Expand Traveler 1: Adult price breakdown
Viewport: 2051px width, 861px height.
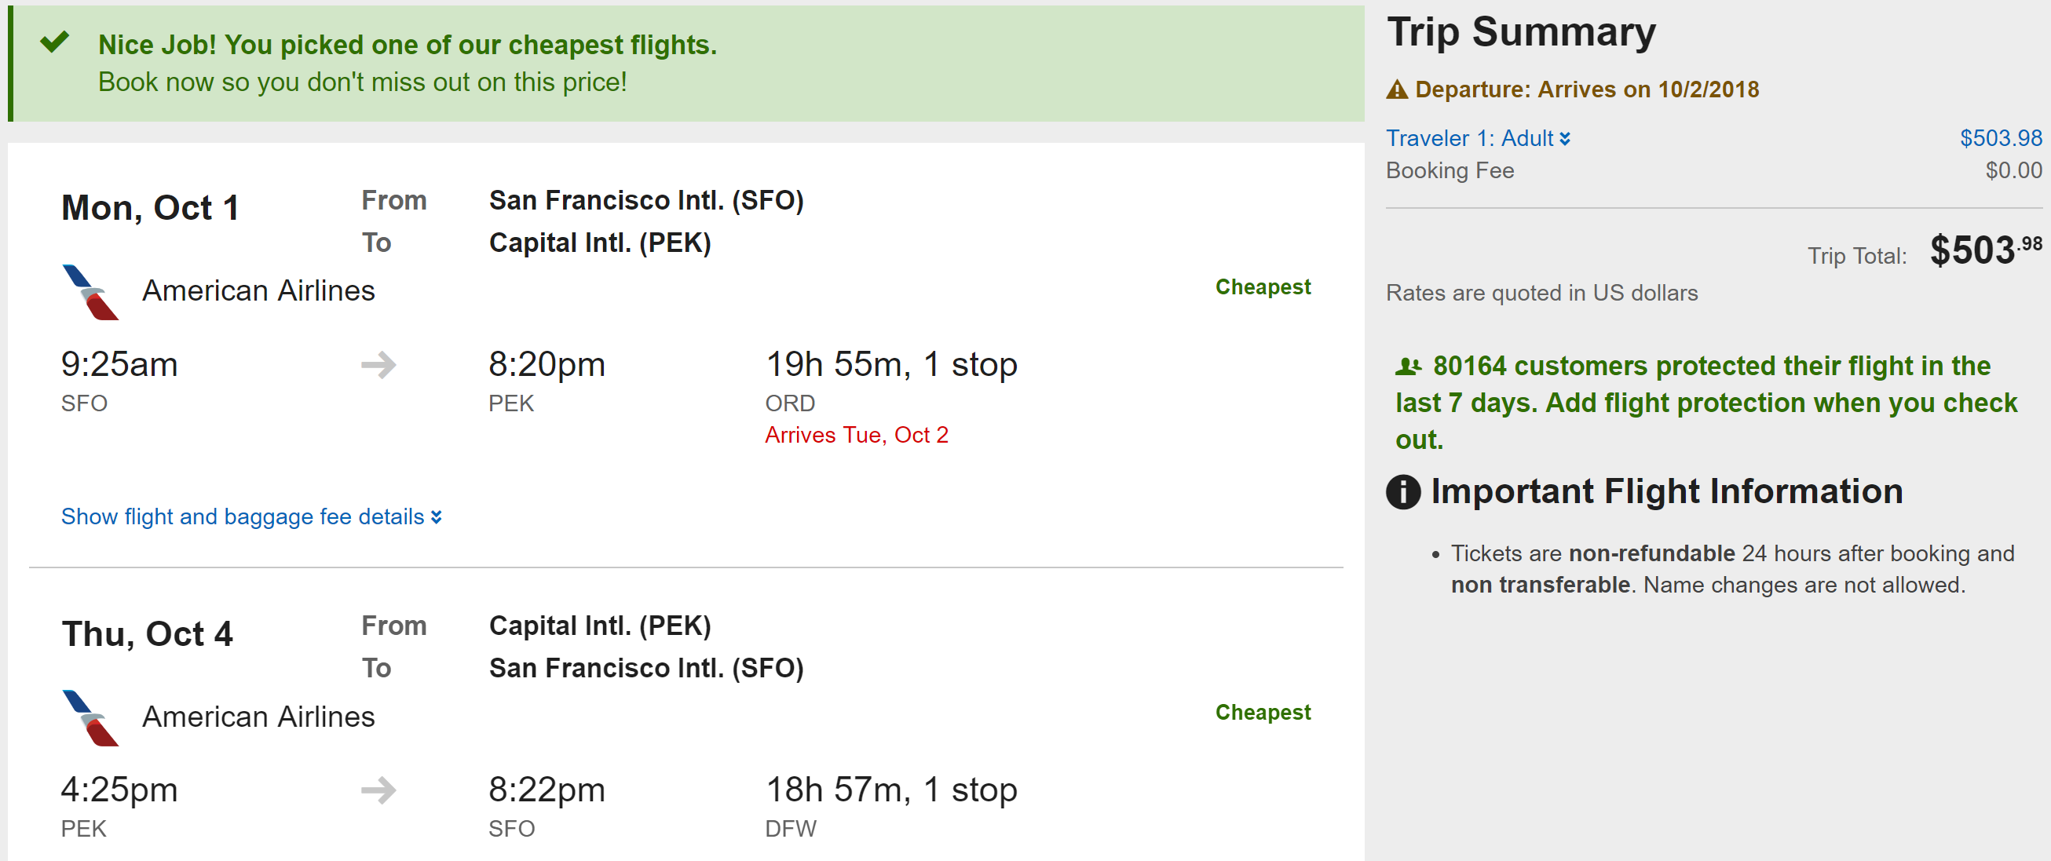pos(1477,138)
